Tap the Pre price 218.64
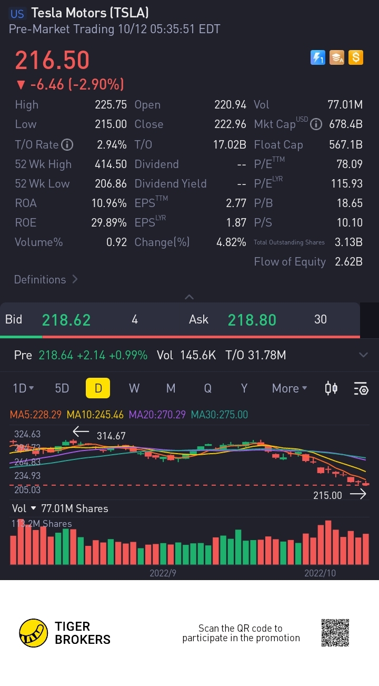379x686 pixels. point(56,355)
